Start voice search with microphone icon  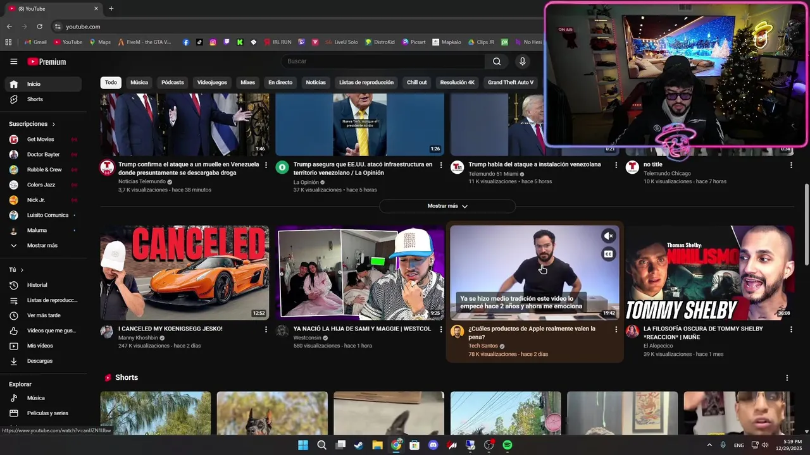pos(522,61)
